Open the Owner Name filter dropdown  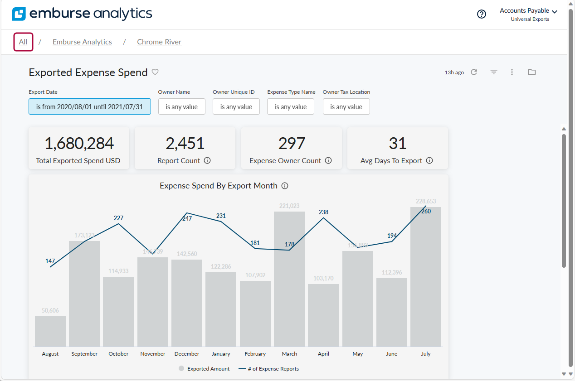181,107
